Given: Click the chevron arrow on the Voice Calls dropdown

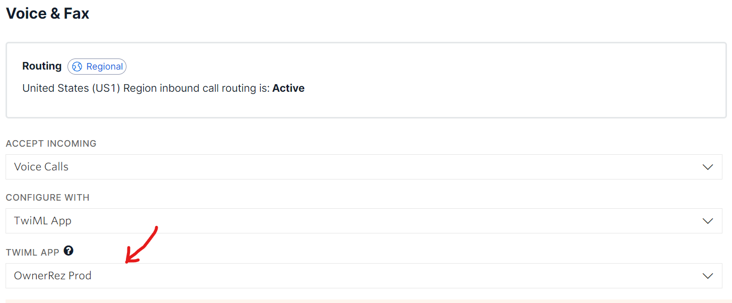Looking at the screenshot, I should tap(708, 167).
